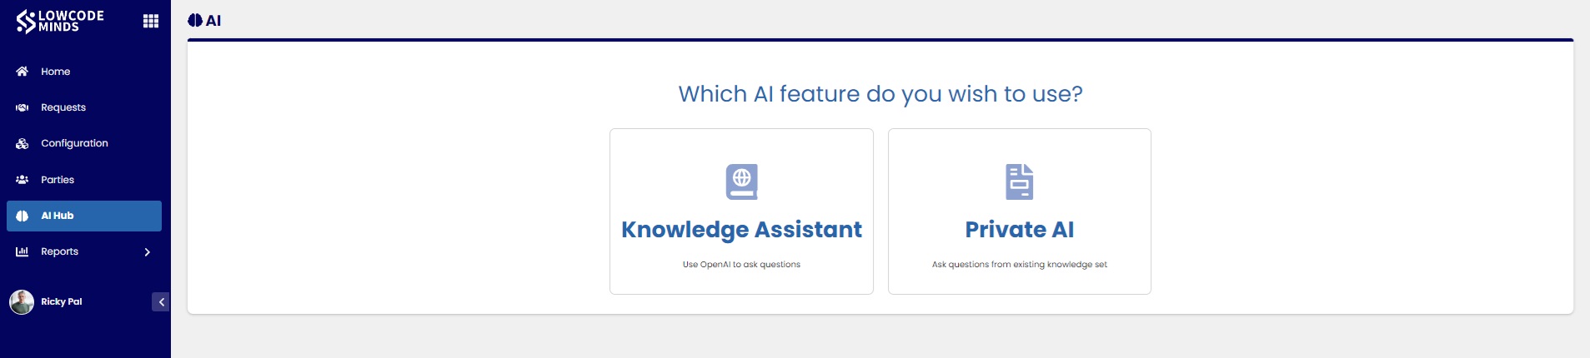Click the Reports chart icon
1590x358 pixels.
[23, 251]
